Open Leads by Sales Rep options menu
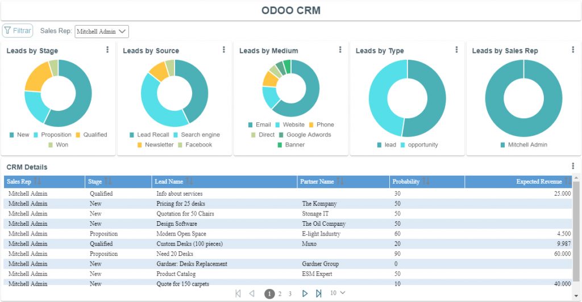 pos(573,49)
